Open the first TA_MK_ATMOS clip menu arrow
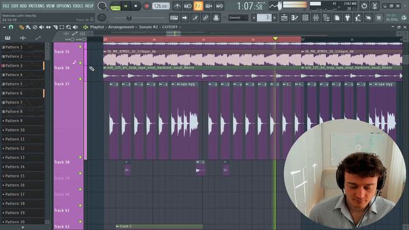 (105, 52)
